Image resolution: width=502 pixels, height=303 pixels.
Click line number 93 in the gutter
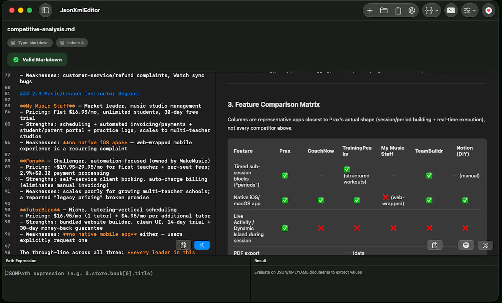point(8,210)
